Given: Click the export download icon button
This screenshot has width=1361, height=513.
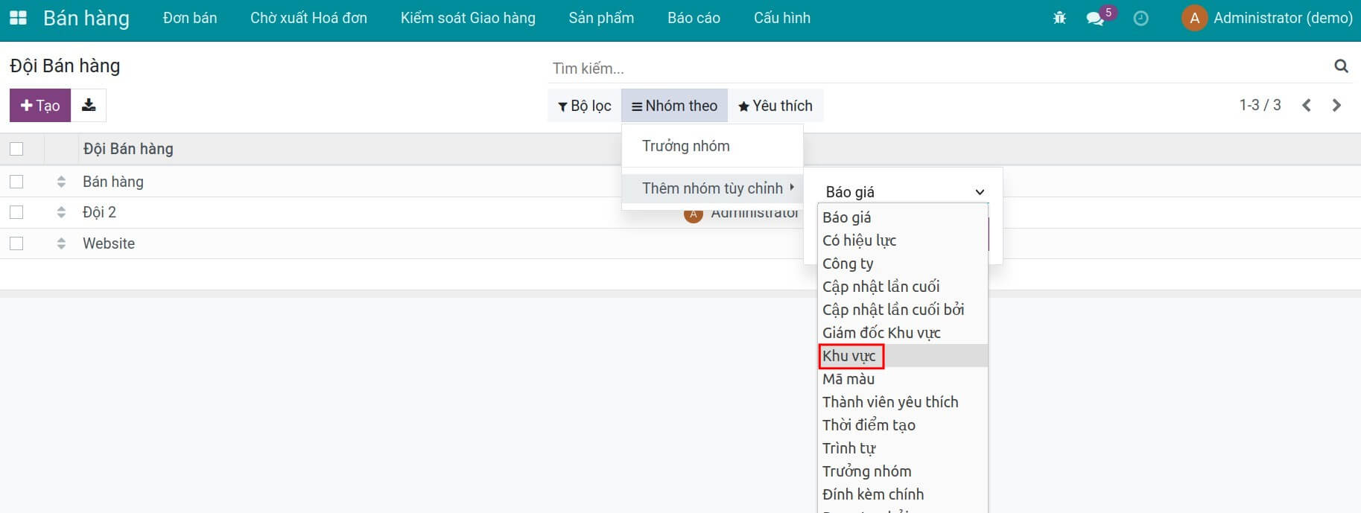Looking at the screenshot, I should pyautogui.click(x=89, y=105).
